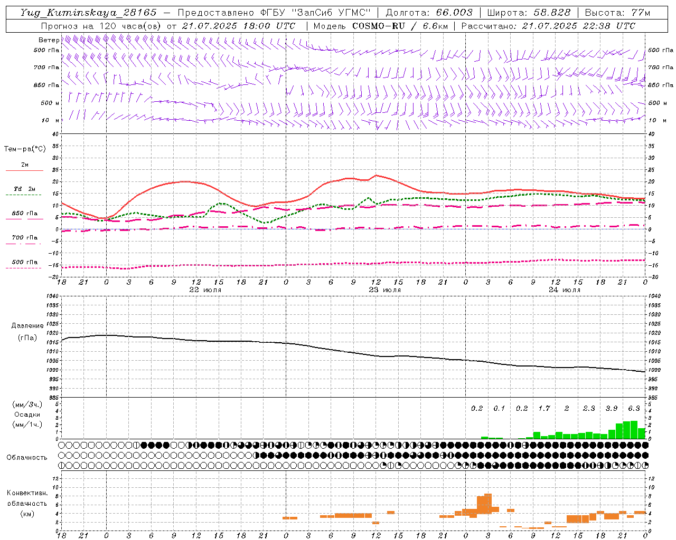Click the 2.3 three-hour precipitation value
This screenshot has width=676, height=540.
589,408
